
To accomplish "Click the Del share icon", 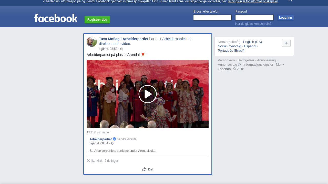I will 144,169.
